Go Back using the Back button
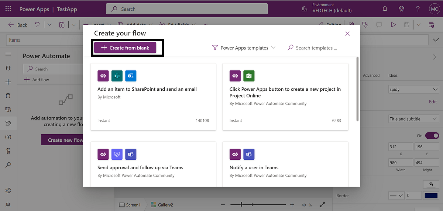This screenshot has height=211, width=443. [x=18, y=25]
